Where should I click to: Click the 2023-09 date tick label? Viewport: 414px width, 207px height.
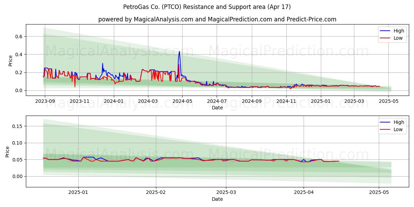point(45,101)
